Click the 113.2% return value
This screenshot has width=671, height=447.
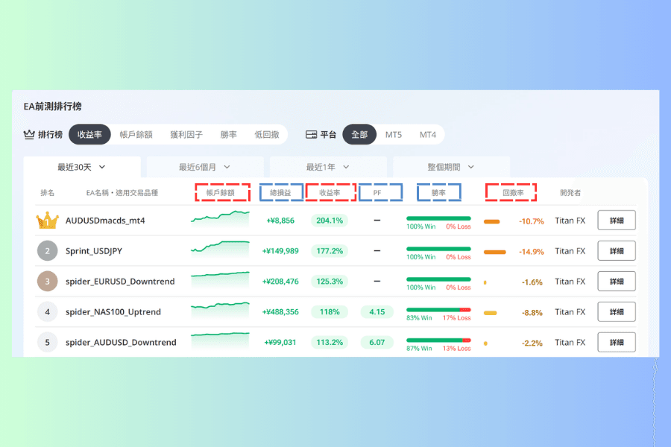point(330,342)
